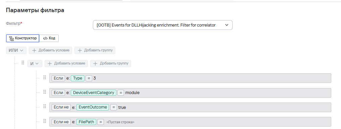
Task: Expand the И operator dropdown
Action: pos(35,63)
